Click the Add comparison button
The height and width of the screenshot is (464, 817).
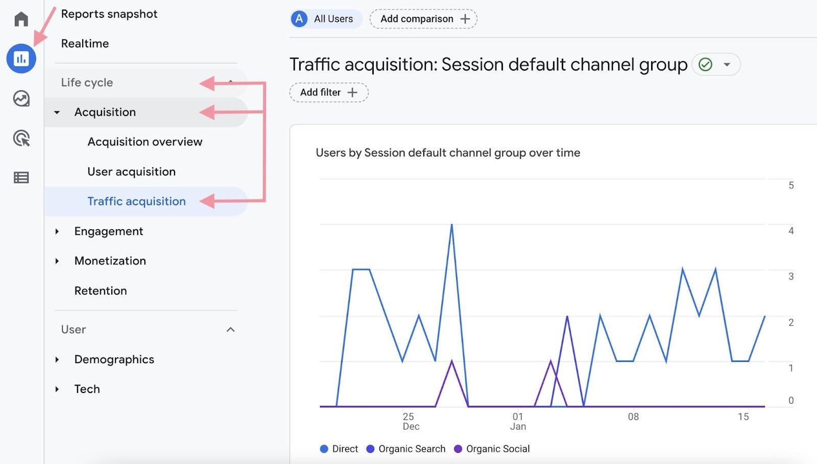[423, 19]
